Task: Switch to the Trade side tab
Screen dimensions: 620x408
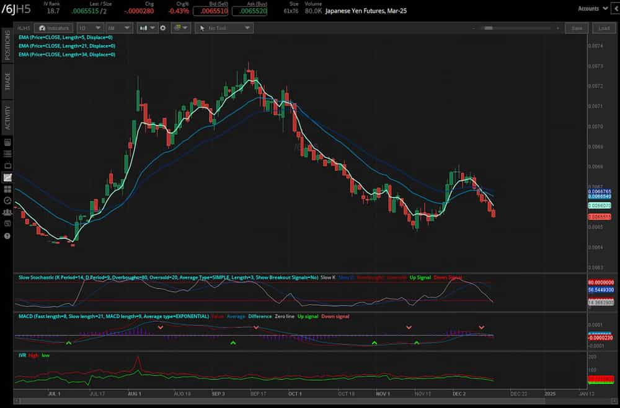Action: coord(7,81)
